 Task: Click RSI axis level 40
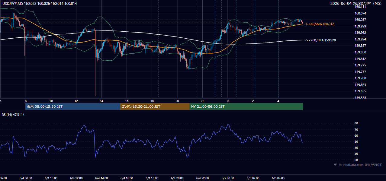click(x=356, y=148)
